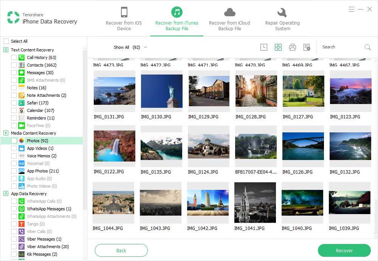Select IMG_0131.JPG coastline thumbnail
This screenshot has height=261, width=378.
click(115, 91)
